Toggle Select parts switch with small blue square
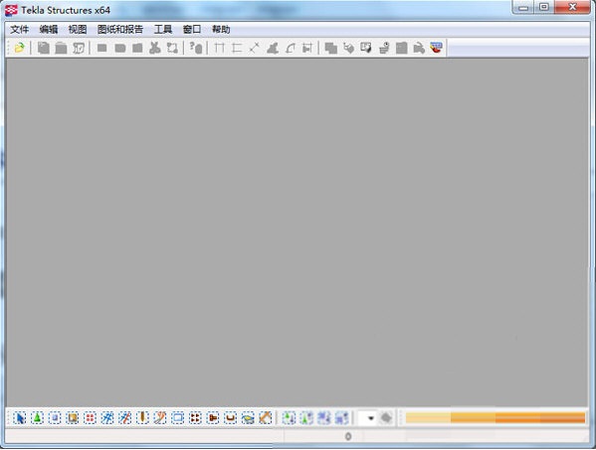 [x=55, y=418]
